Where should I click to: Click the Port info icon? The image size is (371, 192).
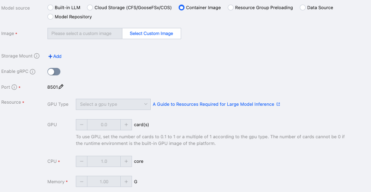[x=14, y=87]
